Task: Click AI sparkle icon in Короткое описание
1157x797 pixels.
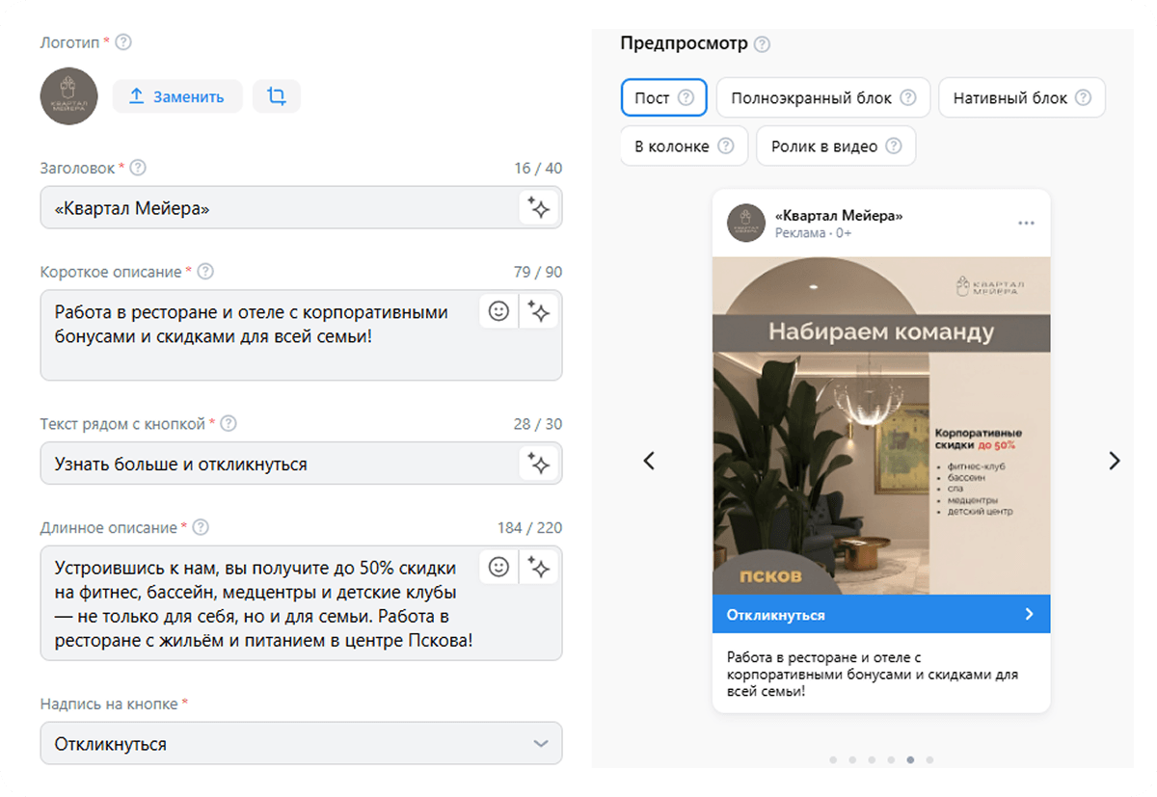Action: 539,311
